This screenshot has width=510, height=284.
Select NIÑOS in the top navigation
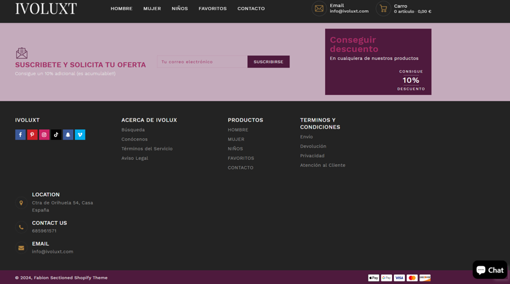180,8
